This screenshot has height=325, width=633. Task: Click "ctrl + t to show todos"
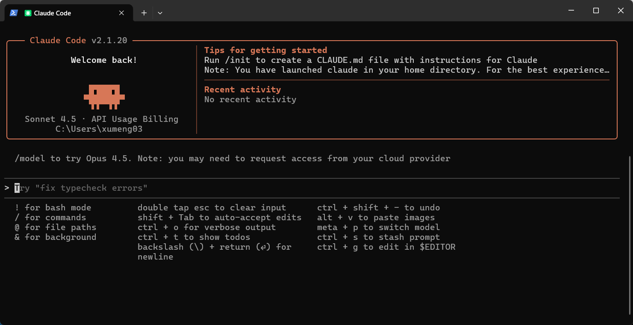[194, 237]
